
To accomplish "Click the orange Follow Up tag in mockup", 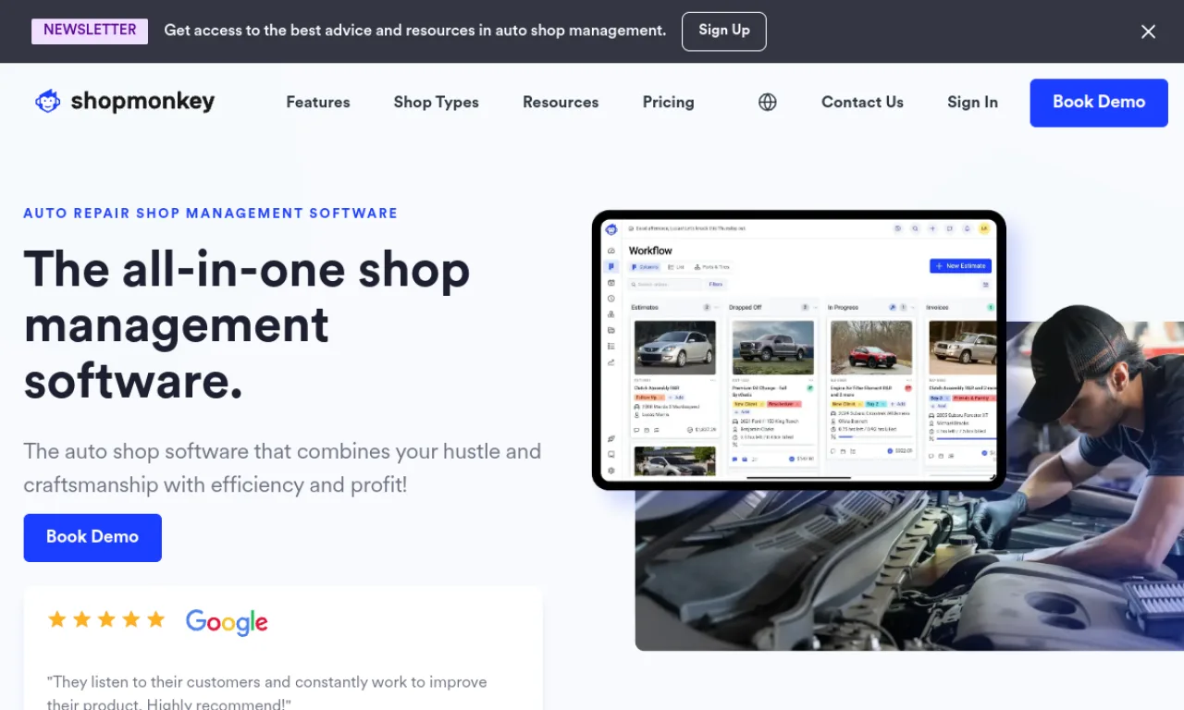I will (x=649, y=398).
